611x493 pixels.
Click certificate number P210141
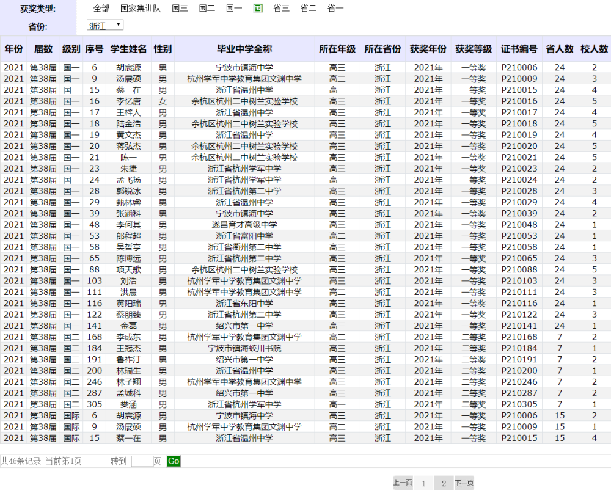tap(519, 326)
